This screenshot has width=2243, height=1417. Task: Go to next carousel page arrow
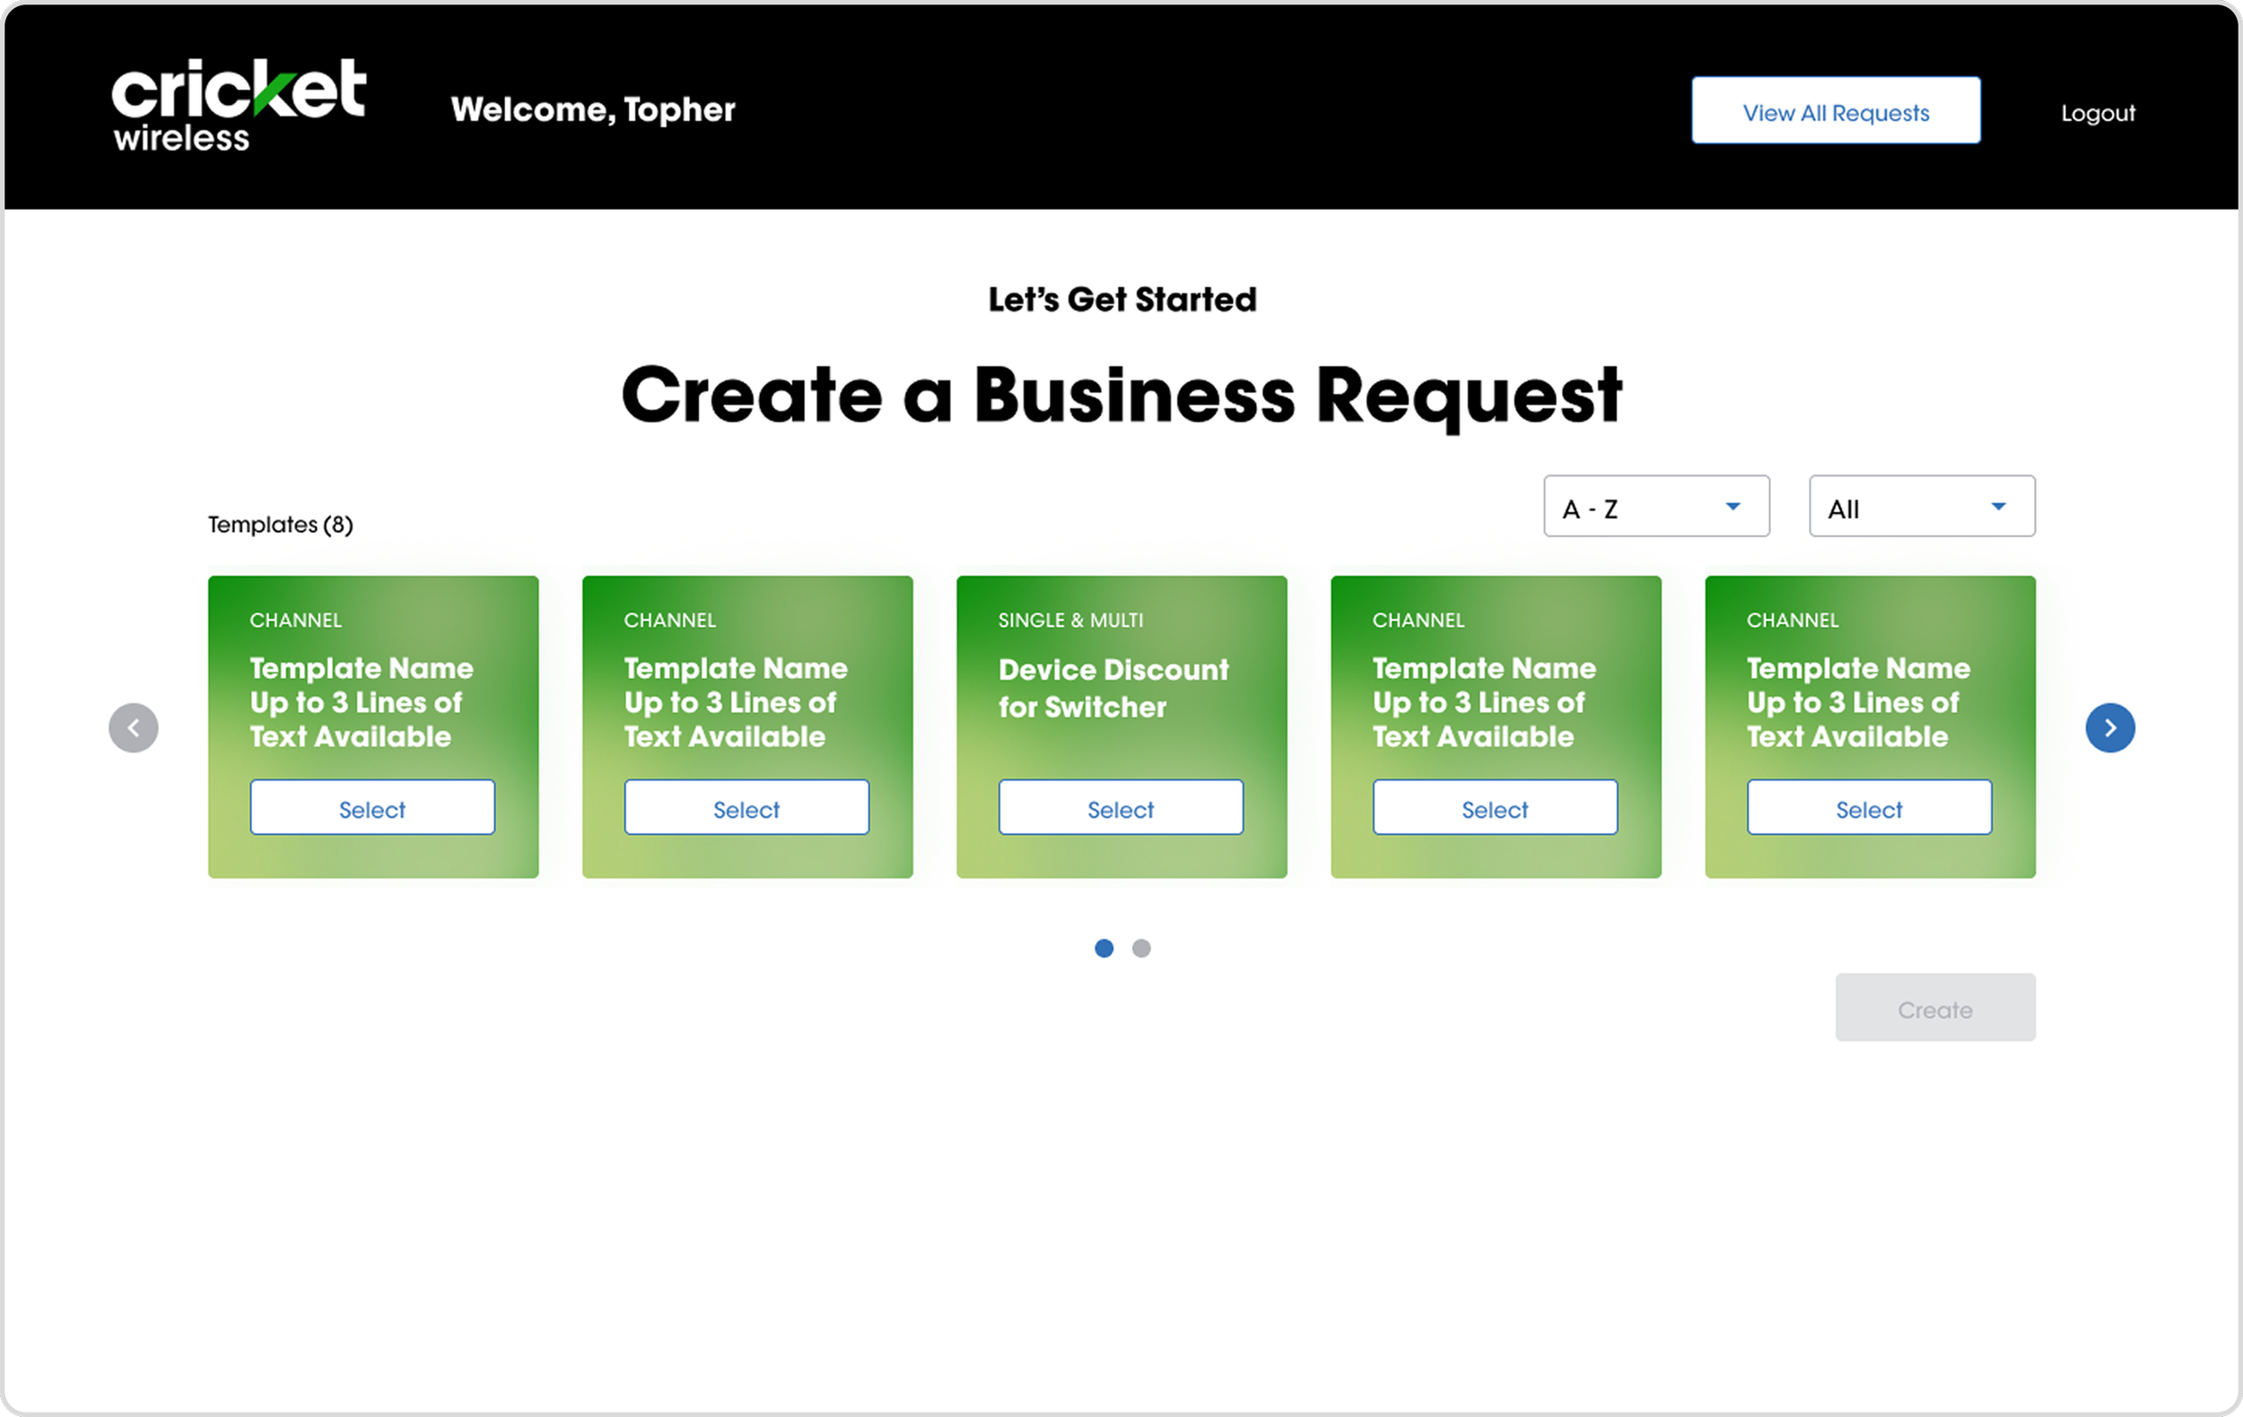(2110, 727)
